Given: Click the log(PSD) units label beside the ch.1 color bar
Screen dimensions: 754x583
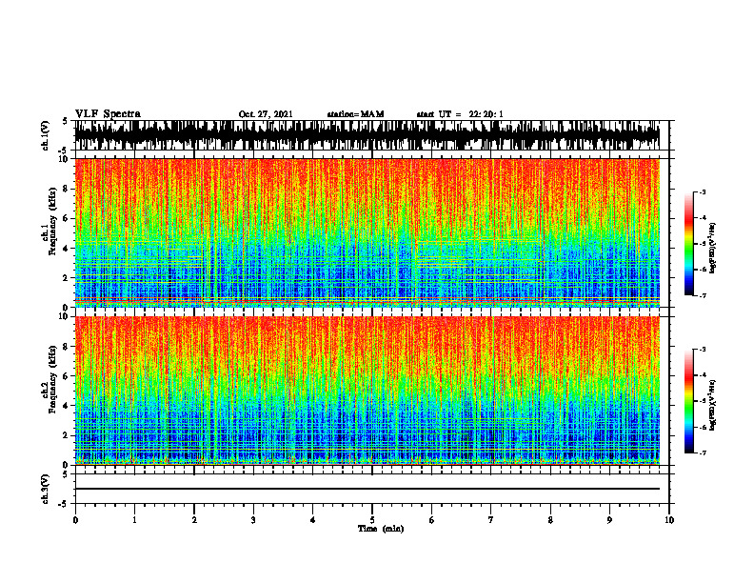Looking at the screenshot, I should pos(713,249).
